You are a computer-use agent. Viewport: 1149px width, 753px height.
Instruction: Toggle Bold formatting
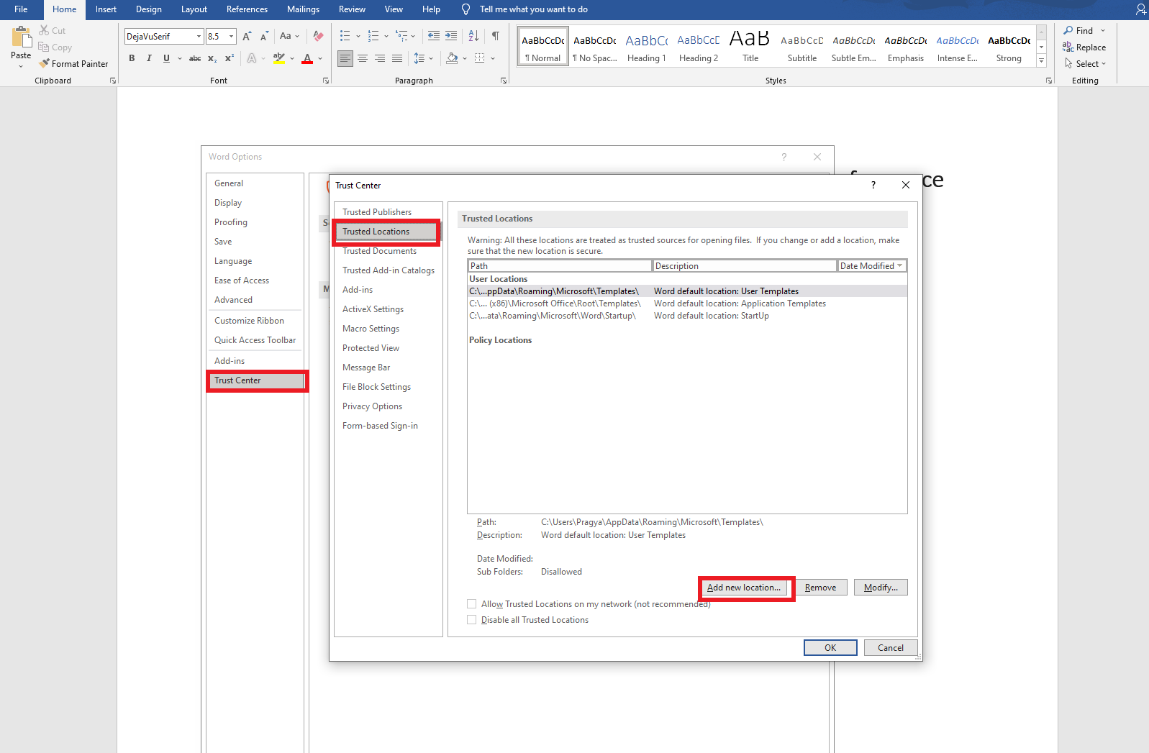[x=132, y=58]
